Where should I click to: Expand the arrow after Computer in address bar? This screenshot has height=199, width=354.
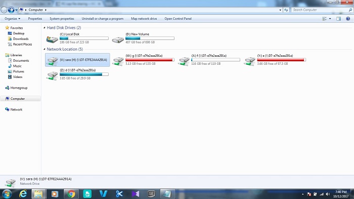coord(46,10)
